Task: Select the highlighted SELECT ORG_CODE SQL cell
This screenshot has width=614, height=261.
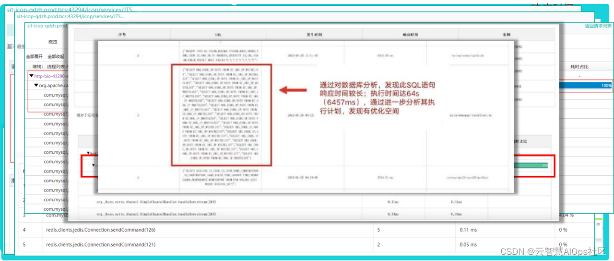Action: 222,115
